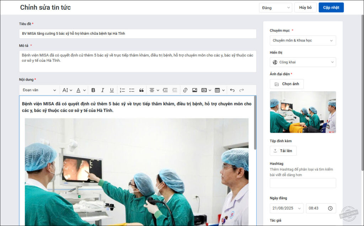Decrease paragraph indent
The image size is (364, 226).
click(x=175, y=90)
